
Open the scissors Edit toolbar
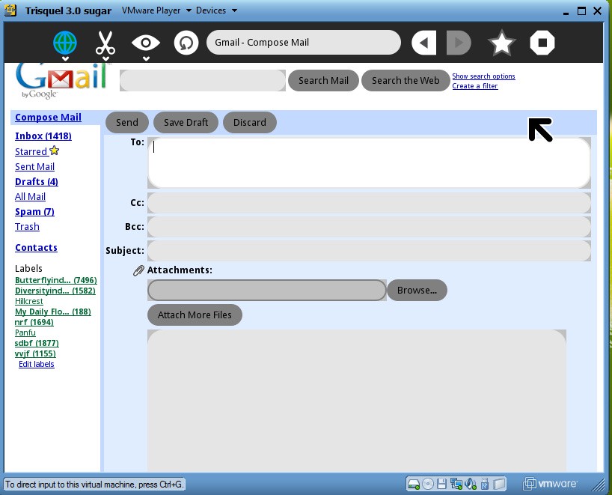105,43
